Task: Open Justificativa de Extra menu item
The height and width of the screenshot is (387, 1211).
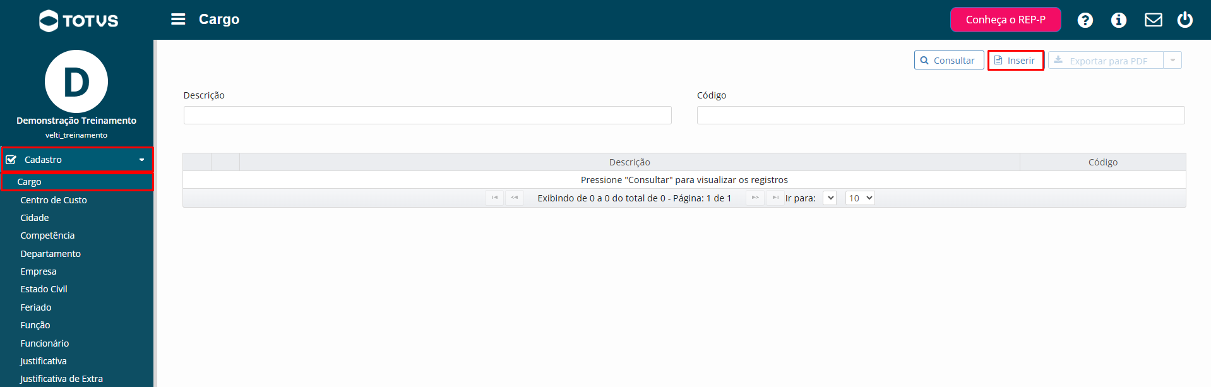Action: pyautogui.click(x=61, y=379)
